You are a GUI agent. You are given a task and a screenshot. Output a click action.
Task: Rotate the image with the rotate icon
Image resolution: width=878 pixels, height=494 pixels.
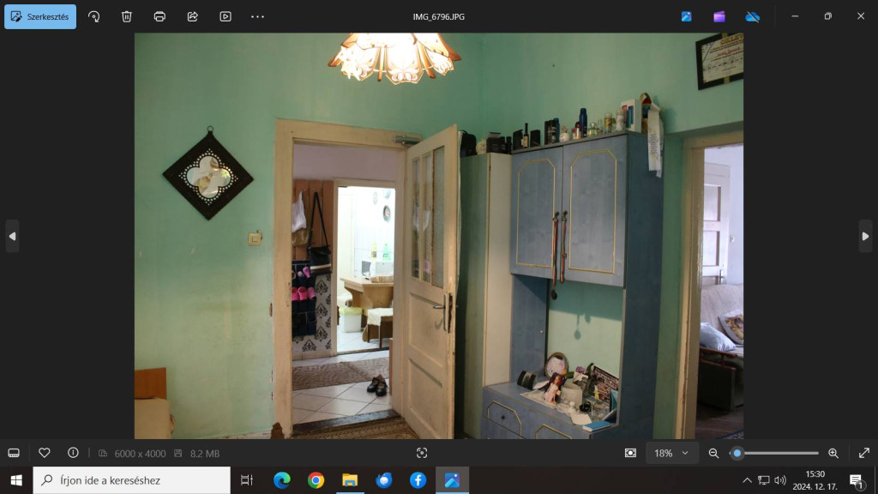(94, 16)
